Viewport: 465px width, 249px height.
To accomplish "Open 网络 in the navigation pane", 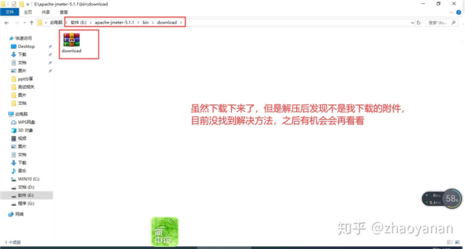I will [19, 214].
